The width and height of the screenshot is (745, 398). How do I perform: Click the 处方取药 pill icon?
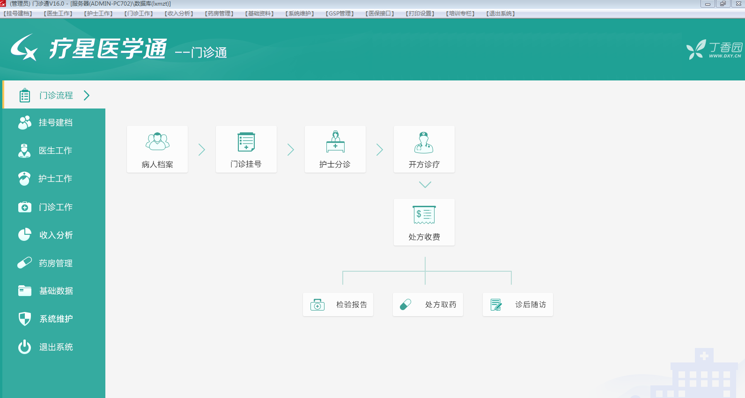pos(406,305)
